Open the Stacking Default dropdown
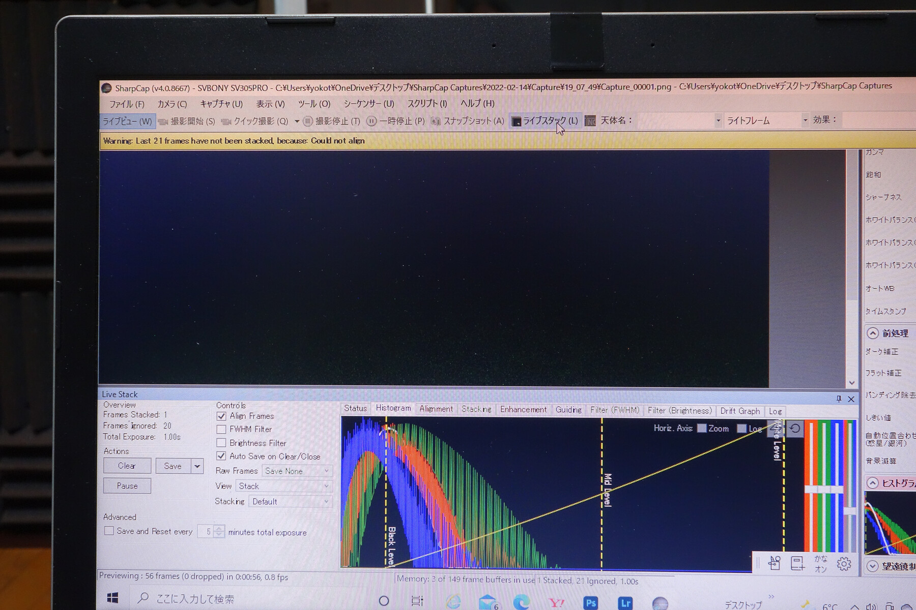Screen dimensions: 916x610 pos(291,502)
